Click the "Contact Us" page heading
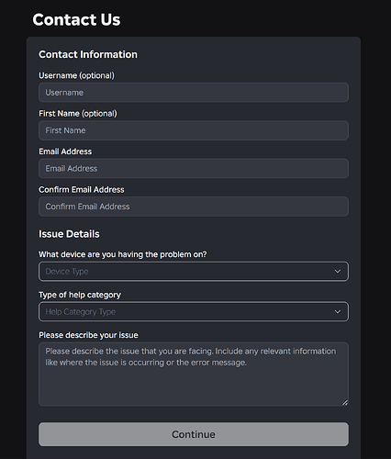Screen dimensions: 391x459 click(x=76, y=19)
